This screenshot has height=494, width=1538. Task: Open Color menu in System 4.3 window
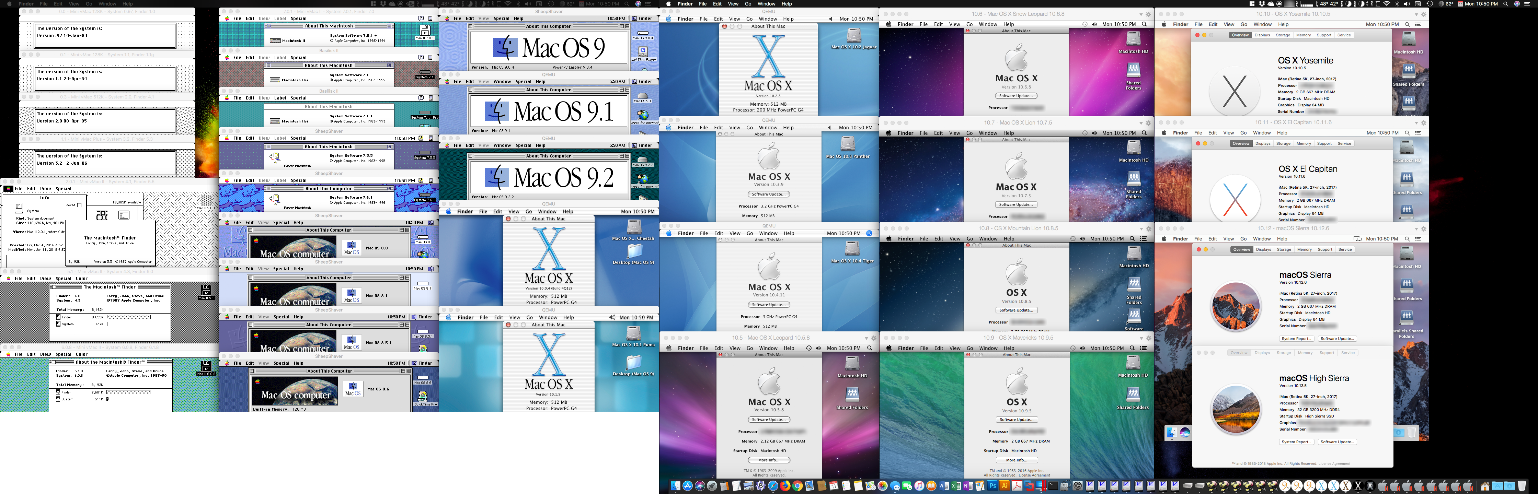81,279
